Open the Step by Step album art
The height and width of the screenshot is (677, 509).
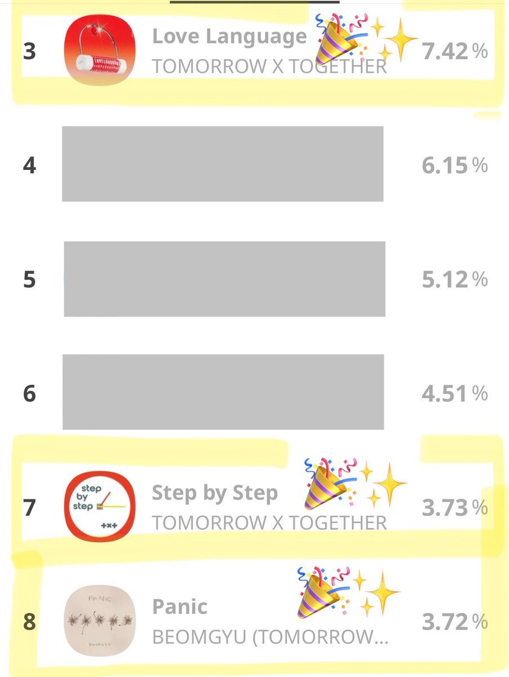(100, 506)
